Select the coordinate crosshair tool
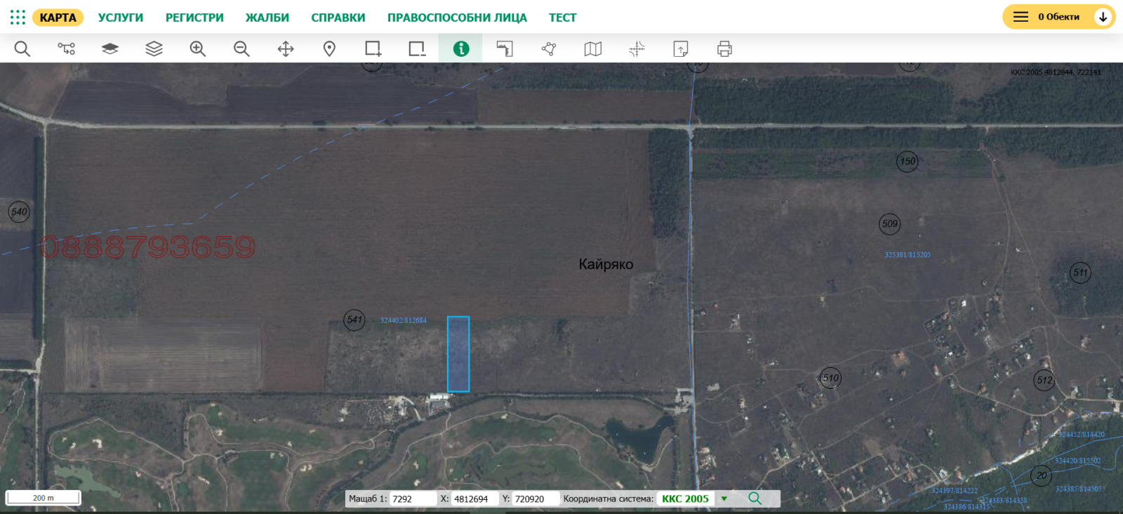The image size is (1123, 514). (x=637, y=48)
